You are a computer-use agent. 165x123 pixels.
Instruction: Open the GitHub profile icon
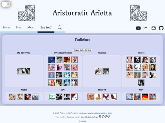pyautogui.click(x=161, y=28)
